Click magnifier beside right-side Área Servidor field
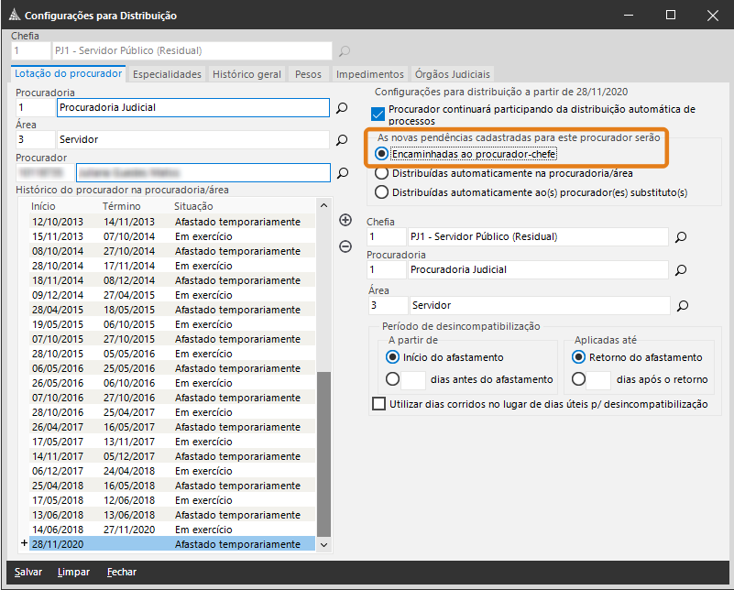 (x=681, y=305)
